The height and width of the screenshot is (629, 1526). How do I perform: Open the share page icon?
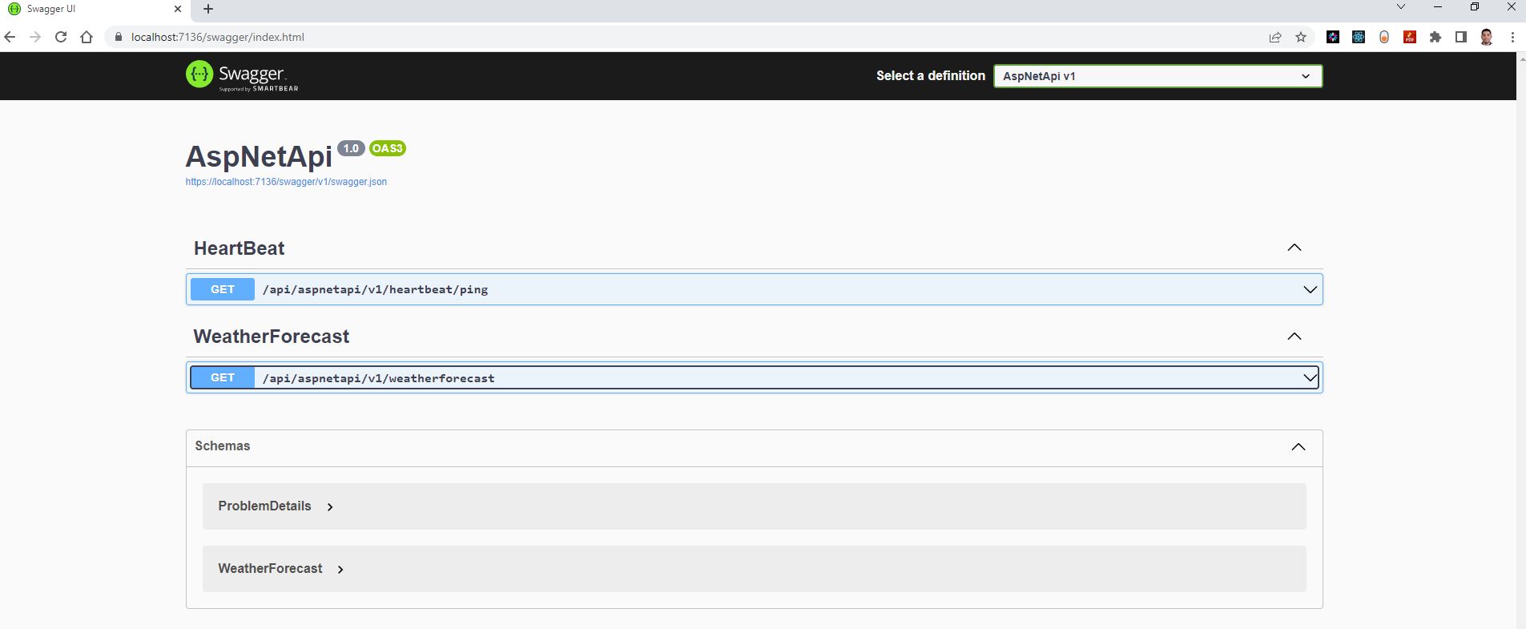coord(1275,37)
